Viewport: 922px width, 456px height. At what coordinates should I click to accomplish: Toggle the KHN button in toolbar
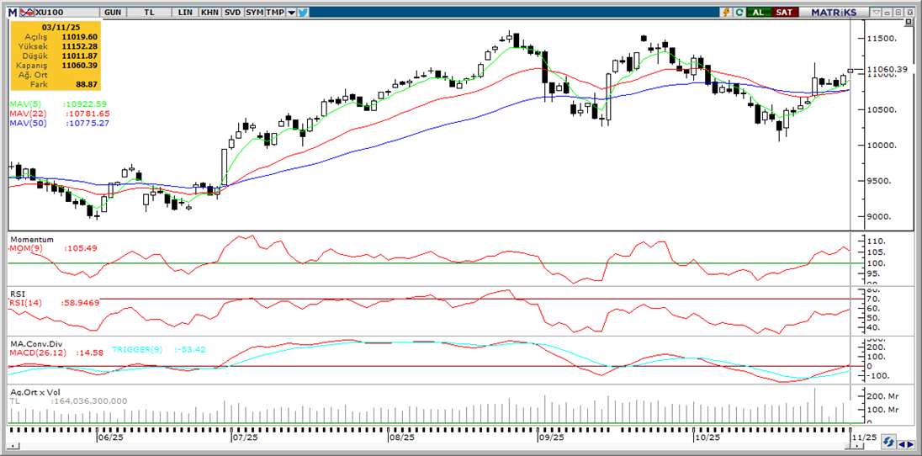[x=209, y=13]
